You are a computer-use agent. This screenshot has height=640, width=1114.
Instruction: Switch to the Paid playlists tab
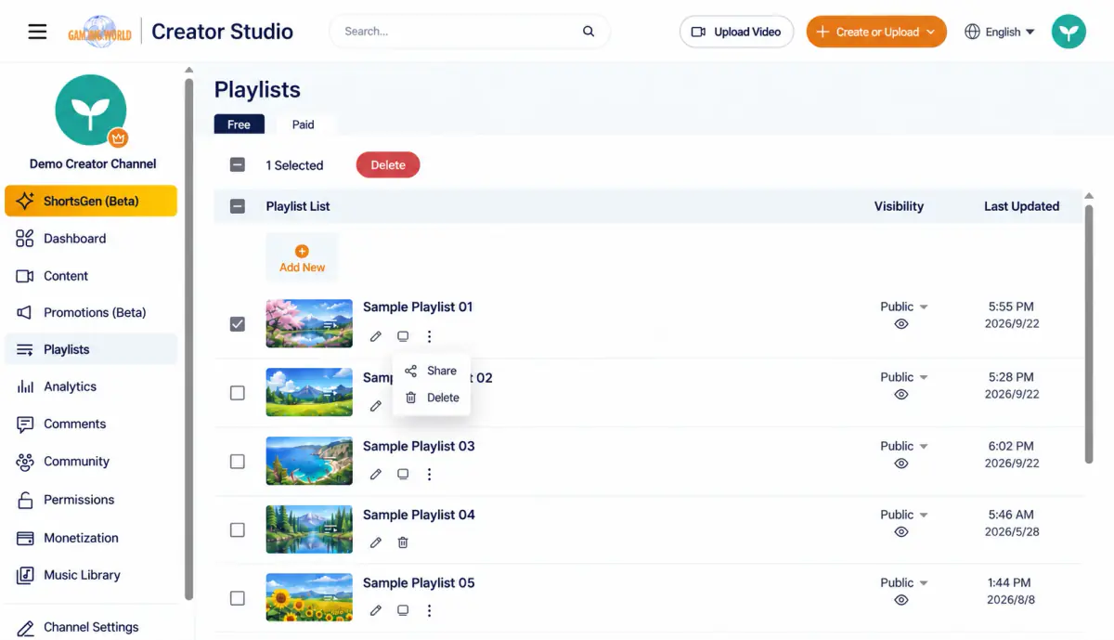pos(304,124)
